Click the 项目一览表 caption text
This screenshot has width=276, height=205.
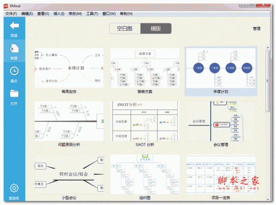tap(221, 198)
